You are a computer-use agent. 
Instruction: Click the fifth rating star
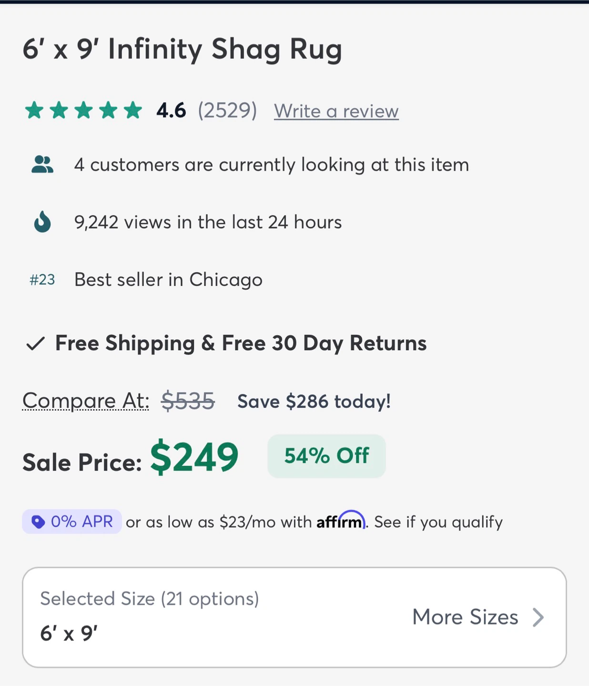(x=133, y=110)
